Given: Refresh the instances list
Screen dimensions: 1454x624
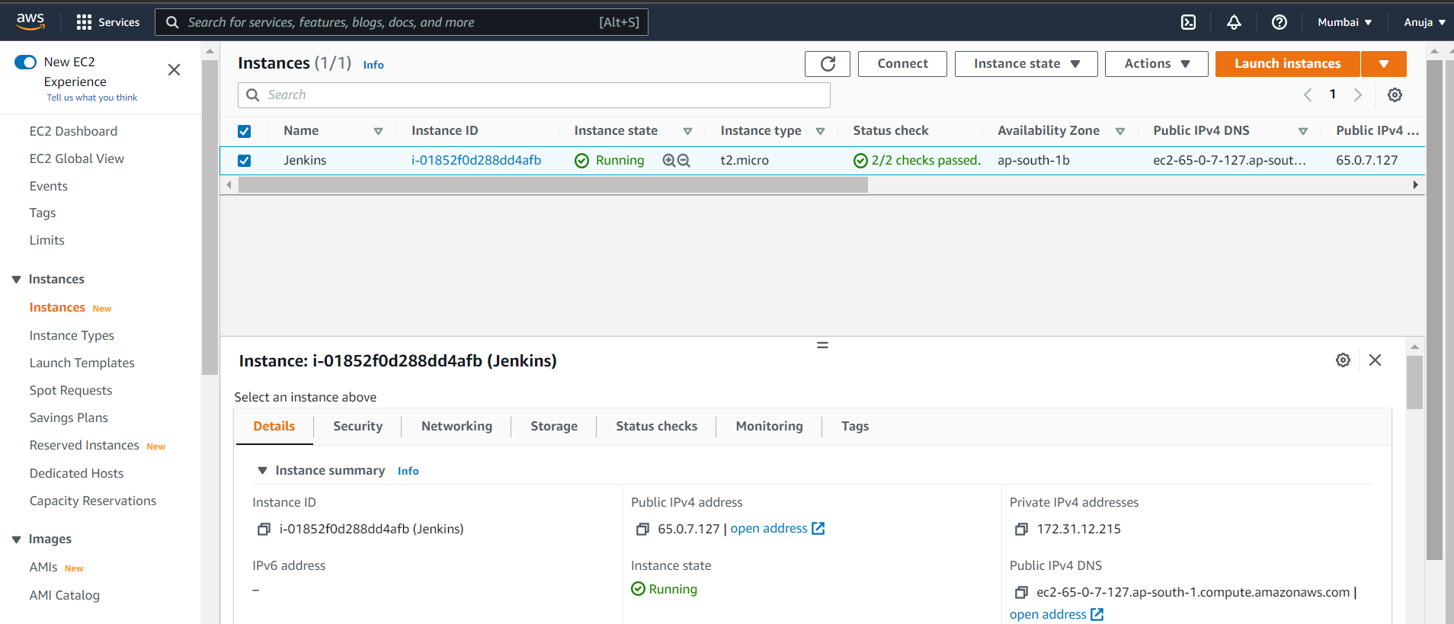Looking at the screenshot, I should coord(828,64).
